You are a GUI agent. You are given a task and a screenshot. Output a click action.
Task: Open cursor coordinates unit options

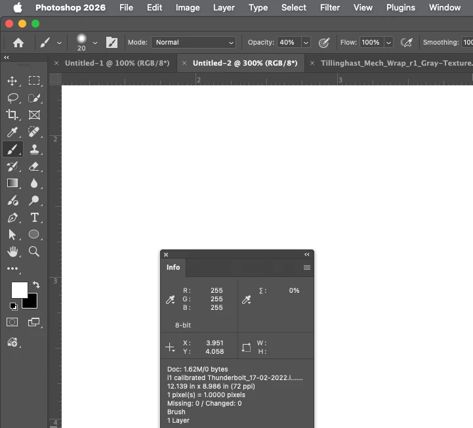pos(170,347)
